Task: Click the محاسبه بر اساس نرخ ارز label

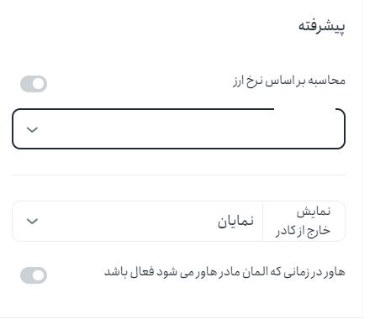Action: (x=289, y=81)
